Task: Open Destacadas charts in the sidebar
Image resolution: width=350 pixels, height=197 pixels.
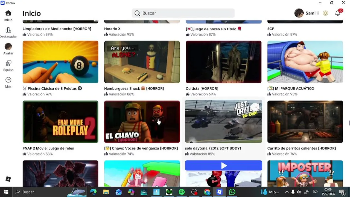Action: (x=8, y=33)
